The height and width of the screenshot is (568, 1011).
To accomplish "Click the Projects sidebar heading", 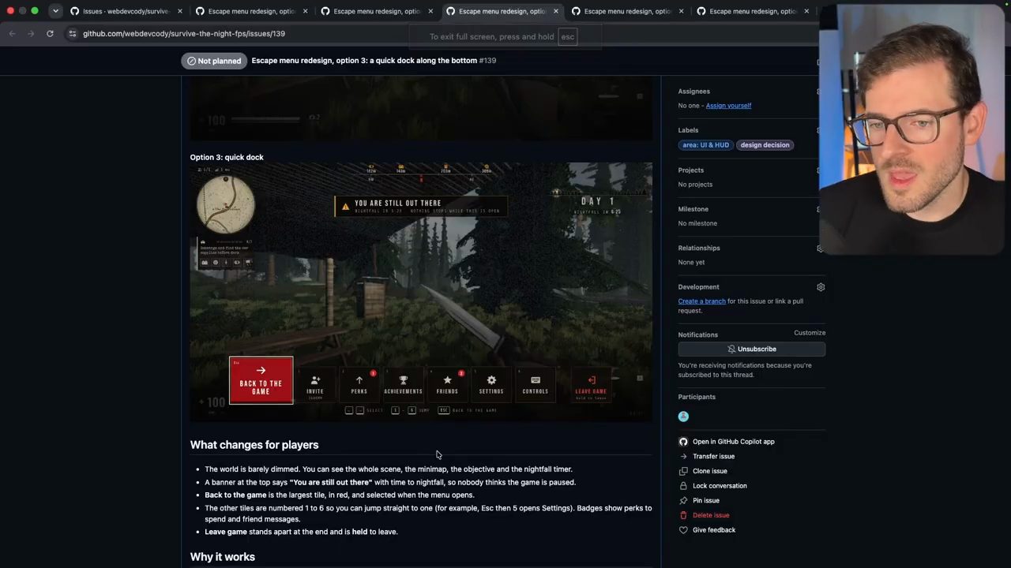I will click(690, 170).
